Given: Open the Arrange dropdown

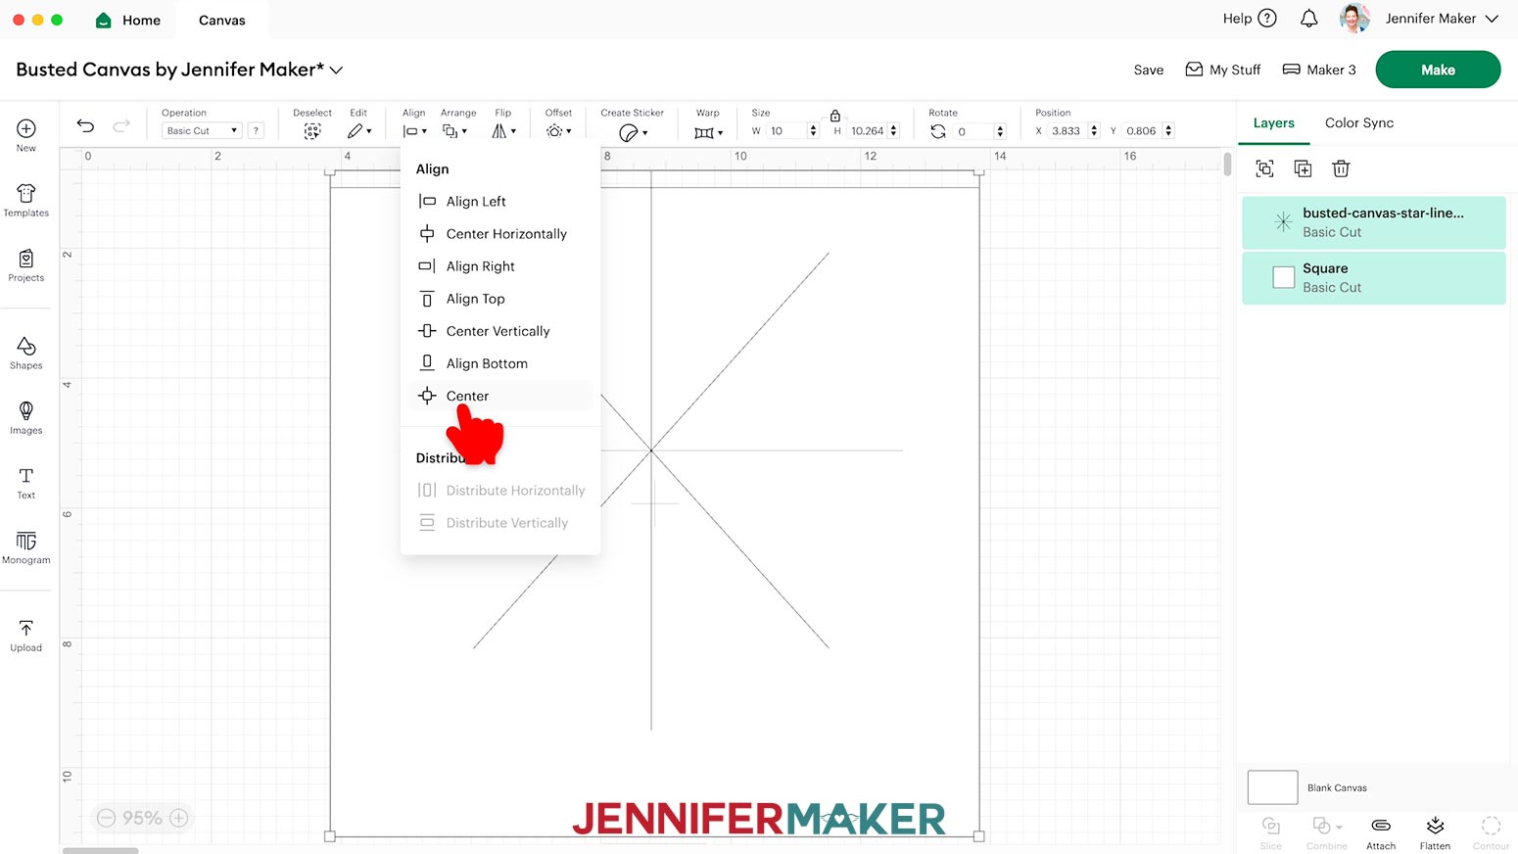Looking at the screenshot, I should [454, 131].
